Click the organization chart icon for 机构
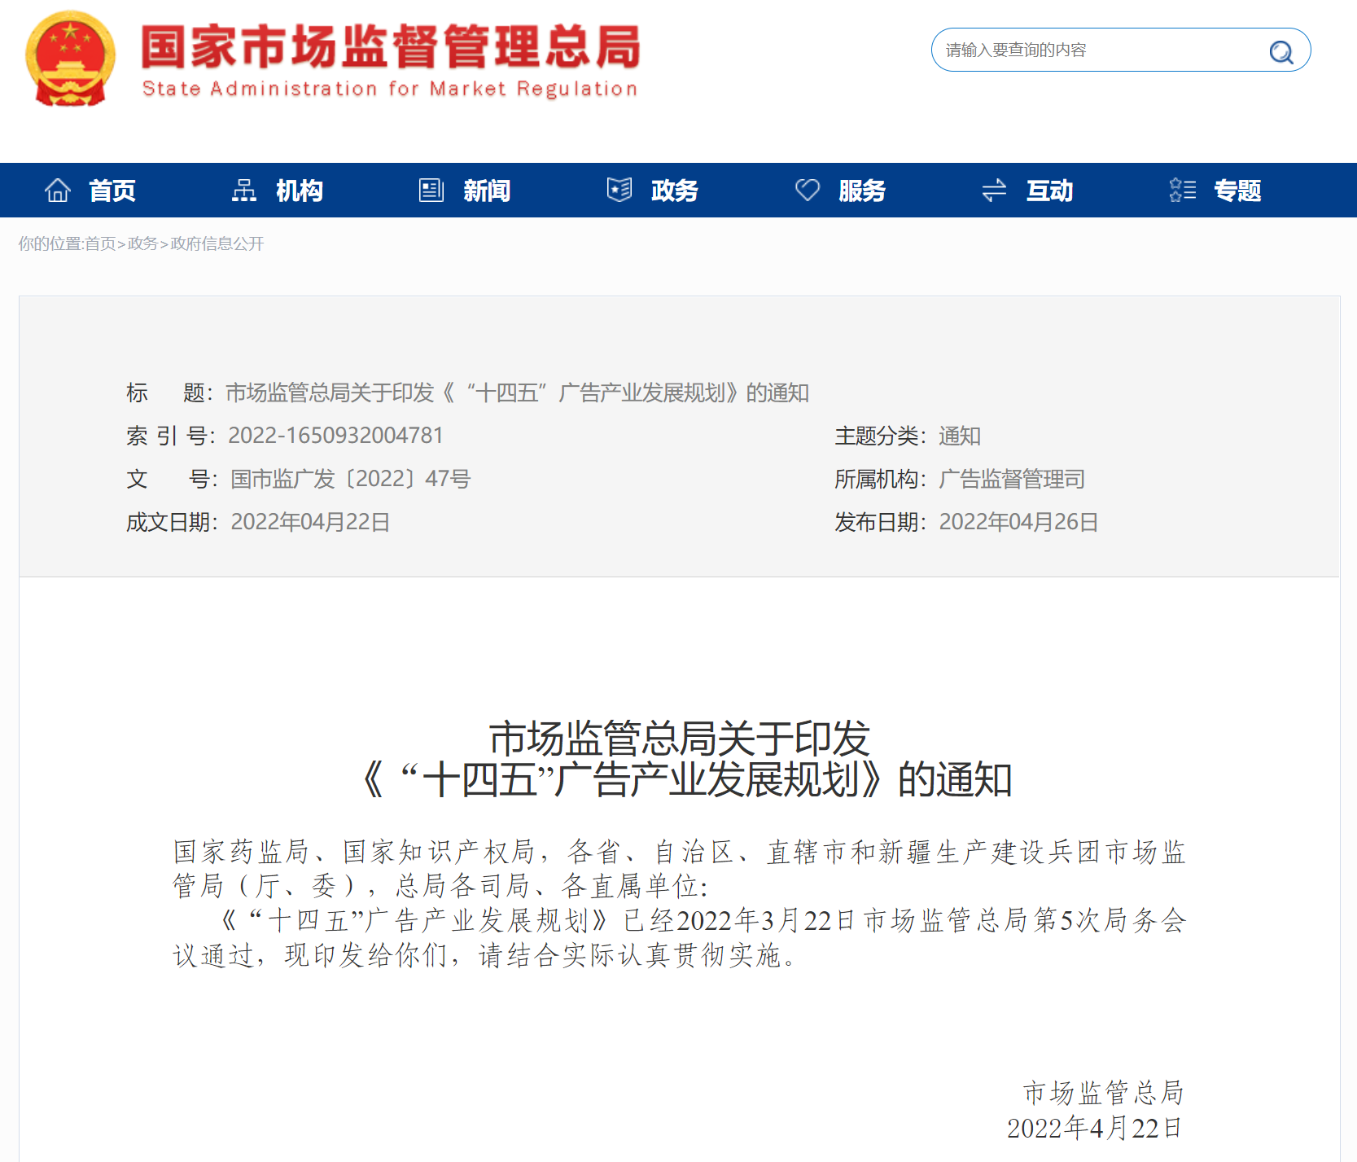The width and height of the screenshot is (1357, 1162). pyautogui.click(x=244, y=191)
